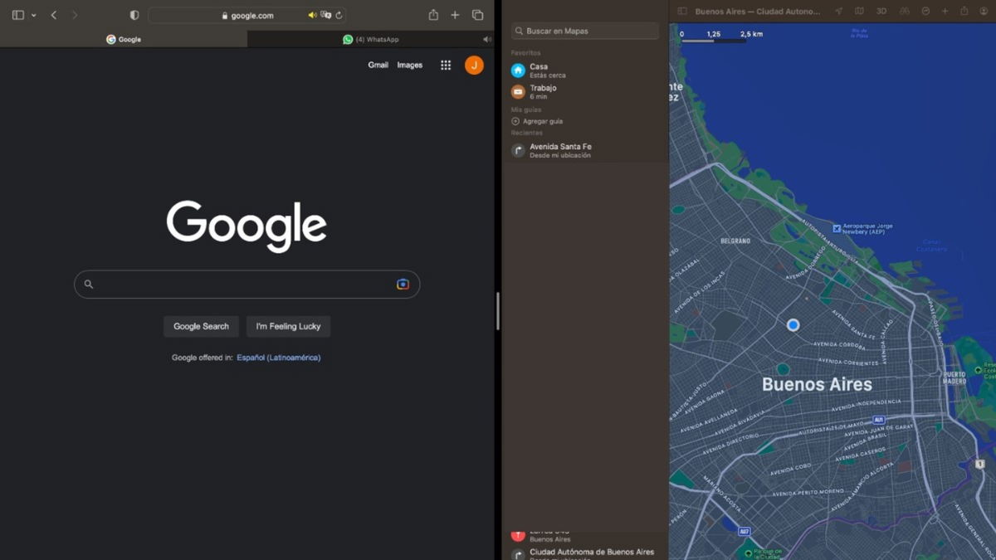Open the Safari sidebar dropdown chevron
996x560 pixels.
(33, 16)
